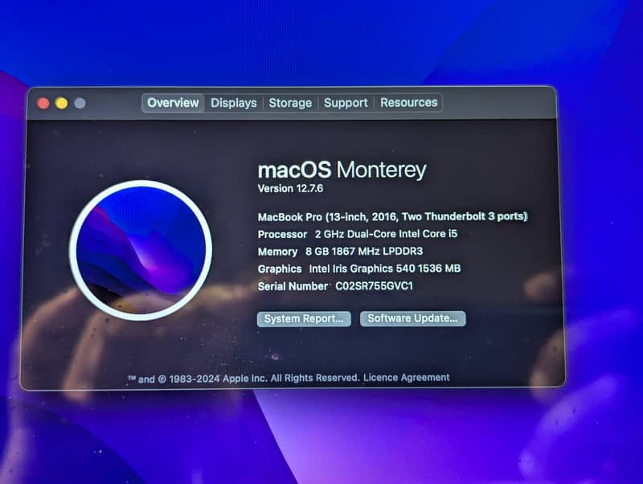Close the About This Mac window

pyautogui.click(x=43, y=103)
